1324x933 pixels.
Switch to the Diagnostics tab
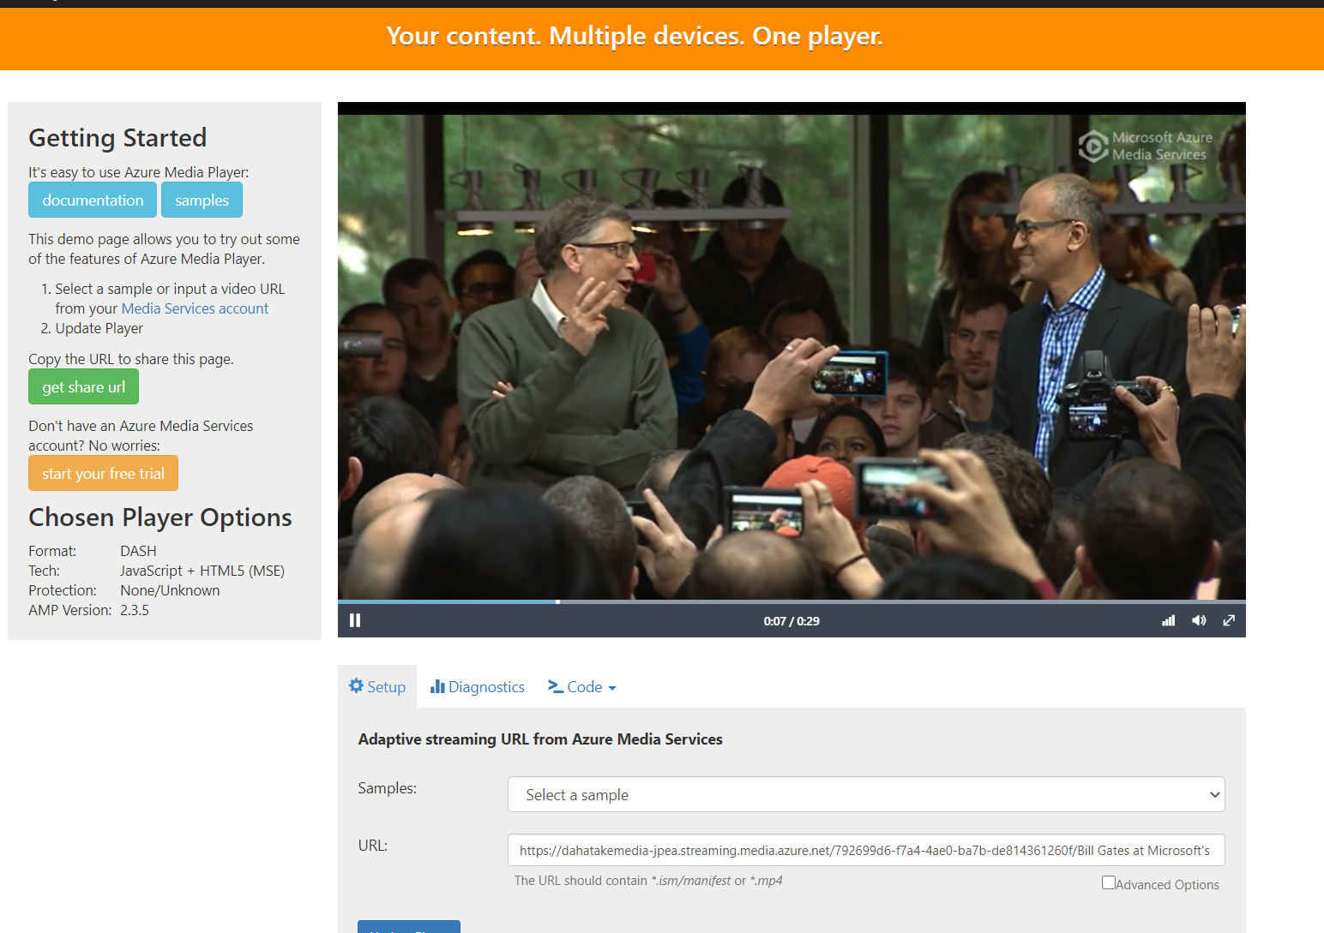[478, 687]
